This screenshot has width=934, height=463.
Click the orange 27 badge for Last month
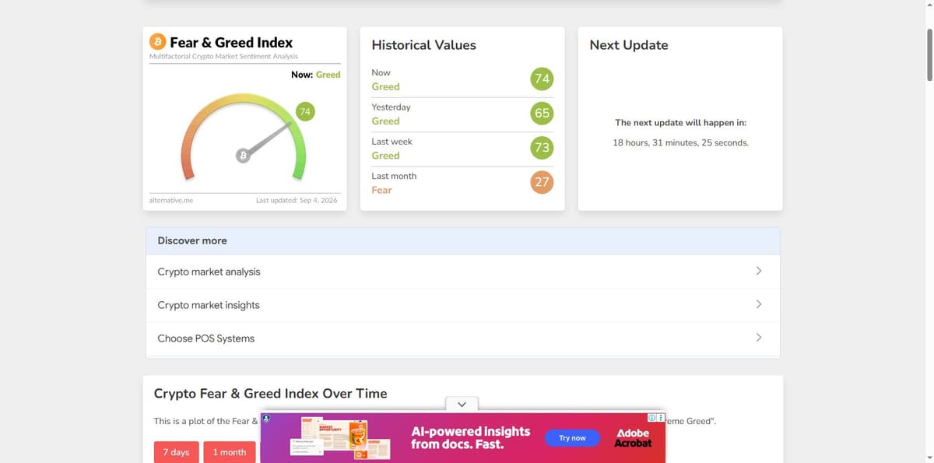point(542,182)
